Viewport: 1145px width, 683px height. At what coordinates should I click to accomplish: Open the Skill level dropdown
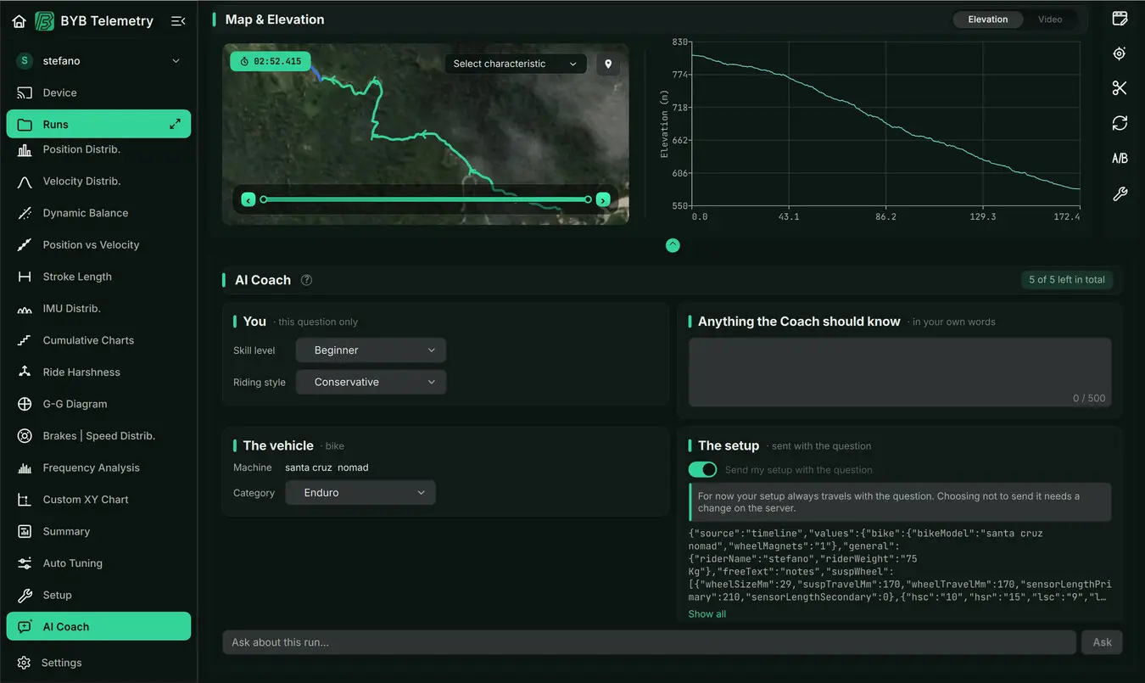coord(371,350)
